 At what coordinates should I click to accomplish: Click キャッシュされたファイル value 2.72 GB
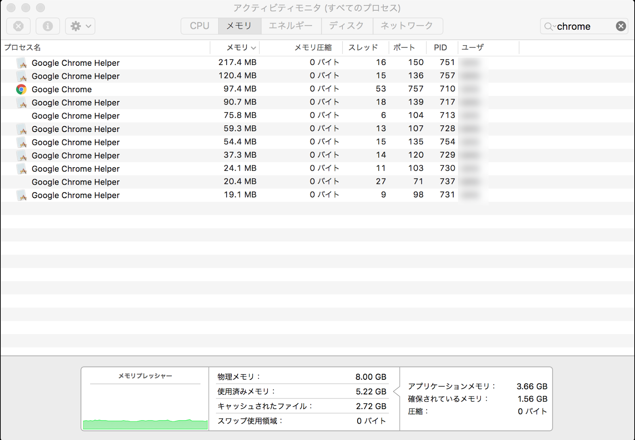371,406
